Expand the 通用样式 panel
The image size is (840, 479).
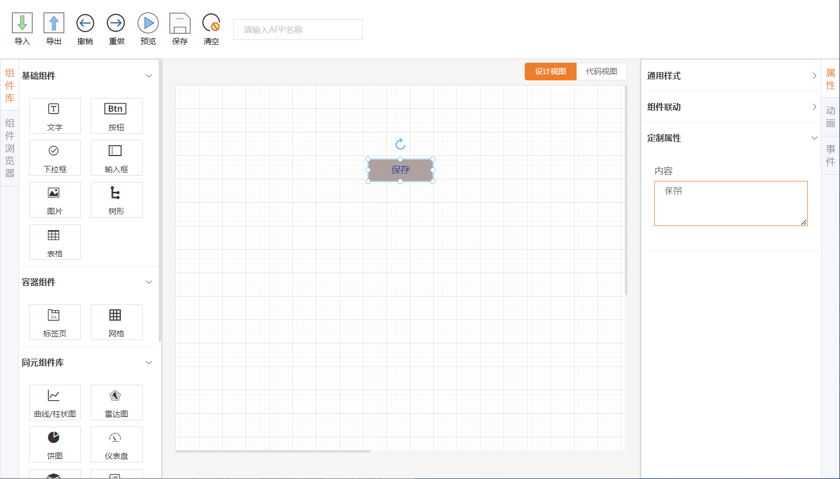731,76
